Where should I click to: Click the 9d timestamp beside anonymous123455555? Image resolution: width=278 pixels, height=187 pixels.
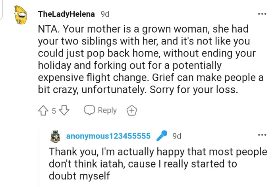tap(177, 136)
